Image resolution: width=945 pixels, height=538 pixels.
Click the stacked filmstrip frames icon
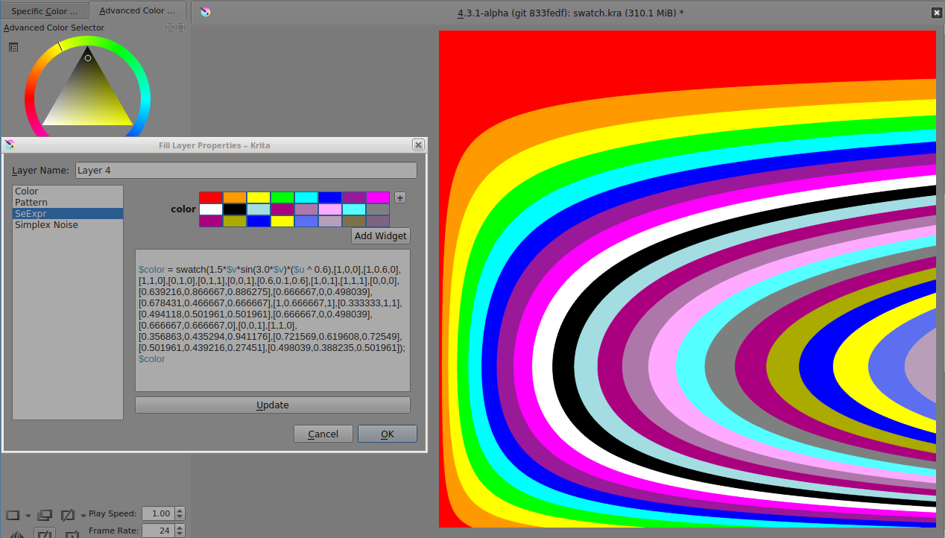(x=45, y=515)
